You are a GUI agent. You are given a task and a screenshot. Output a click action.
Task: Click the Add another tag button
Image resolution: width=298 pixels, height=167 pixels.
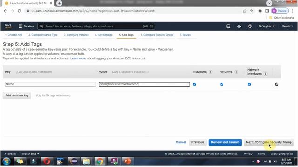click(17, 96)
